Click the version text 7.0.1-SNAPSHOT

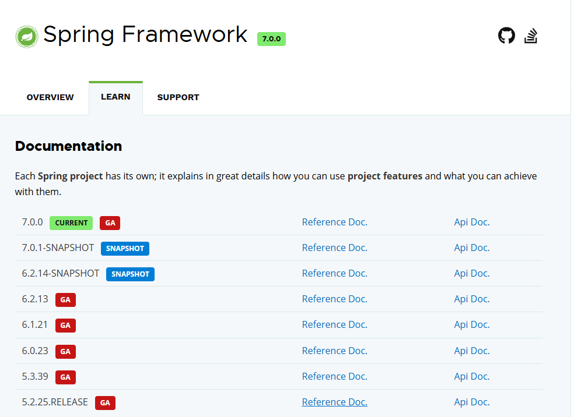pyautogui.click(x=58, y=248)
